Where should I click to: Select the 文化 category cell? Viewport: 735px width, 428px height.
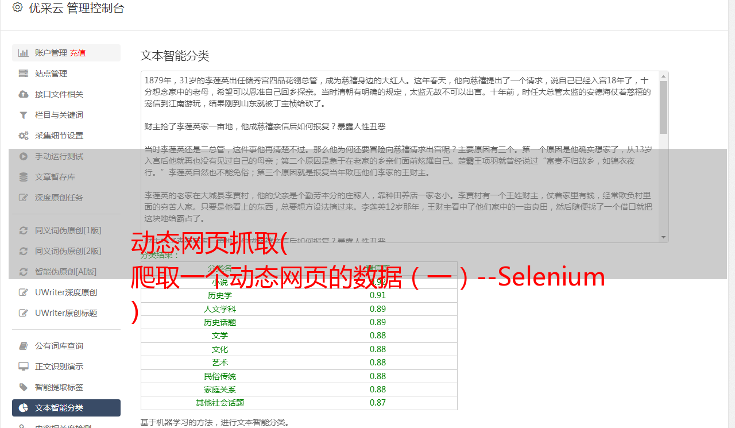click(220, 349)
